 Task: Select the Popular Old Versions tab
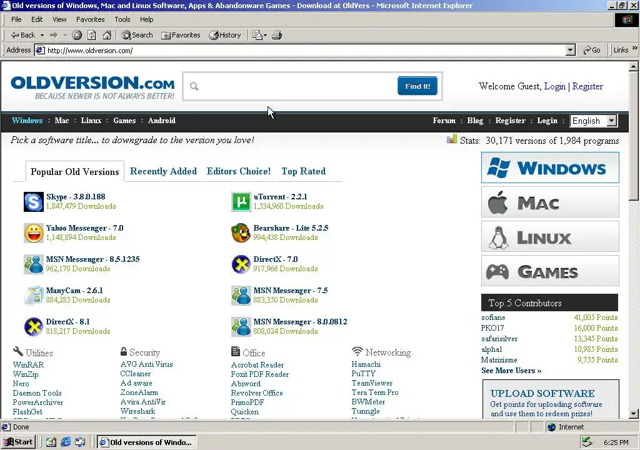point(75,171)
